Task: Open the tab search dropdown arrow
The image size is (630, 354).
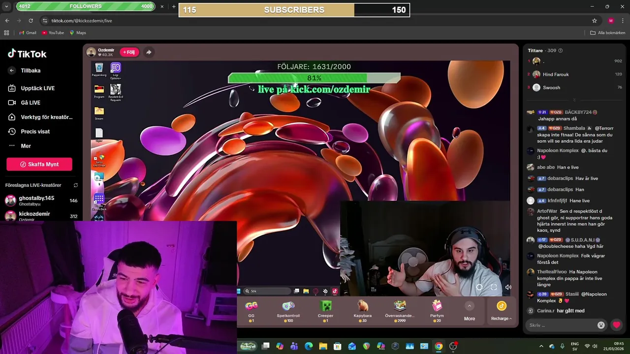Action: coord(6,6)
